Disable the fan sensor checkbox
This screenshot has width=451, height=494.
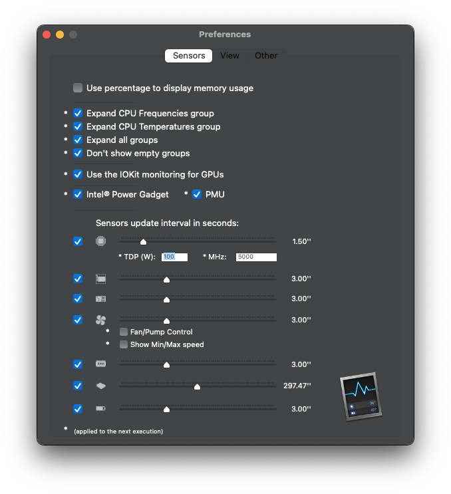click(x=78, y=320)
